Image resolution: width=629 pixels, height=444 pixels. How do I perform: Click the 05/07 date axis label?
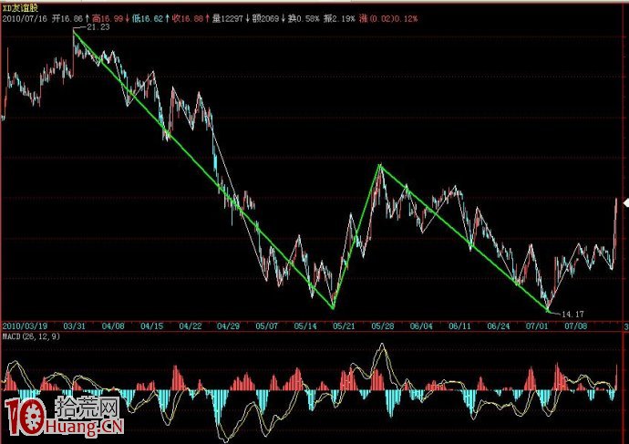click(267, 326)
